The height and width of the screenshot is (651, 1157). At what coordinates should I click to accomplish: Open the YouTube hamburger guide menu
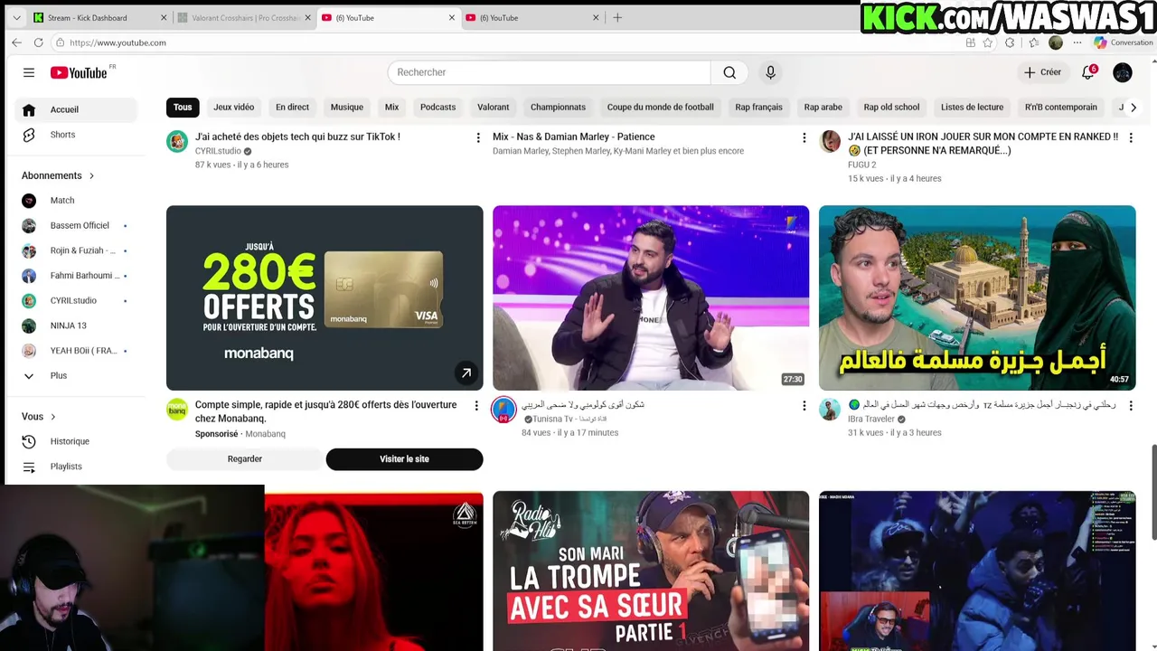click(x=29, y=72)
